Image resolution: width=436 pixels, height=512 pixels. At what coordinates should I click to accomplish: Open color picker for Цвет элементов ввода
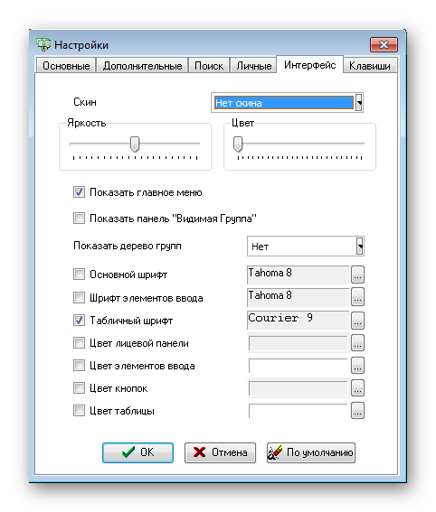357,366
